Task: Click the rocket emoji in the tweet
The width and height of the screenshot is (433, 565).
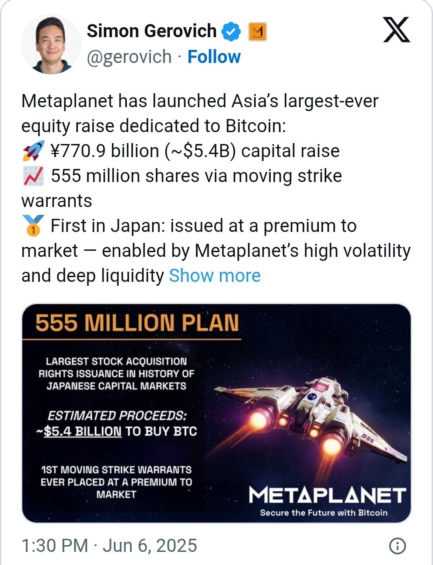Action: 33,151
